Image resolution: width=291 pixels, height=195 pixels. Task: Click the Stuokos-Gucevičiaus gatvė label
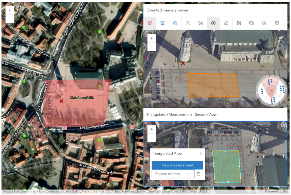coord(14,138)
